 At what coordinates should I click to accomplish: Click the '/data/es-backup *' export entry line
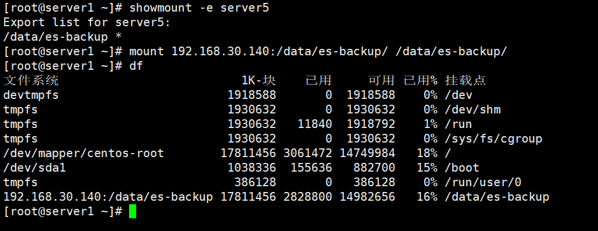[x=62, y=37]
